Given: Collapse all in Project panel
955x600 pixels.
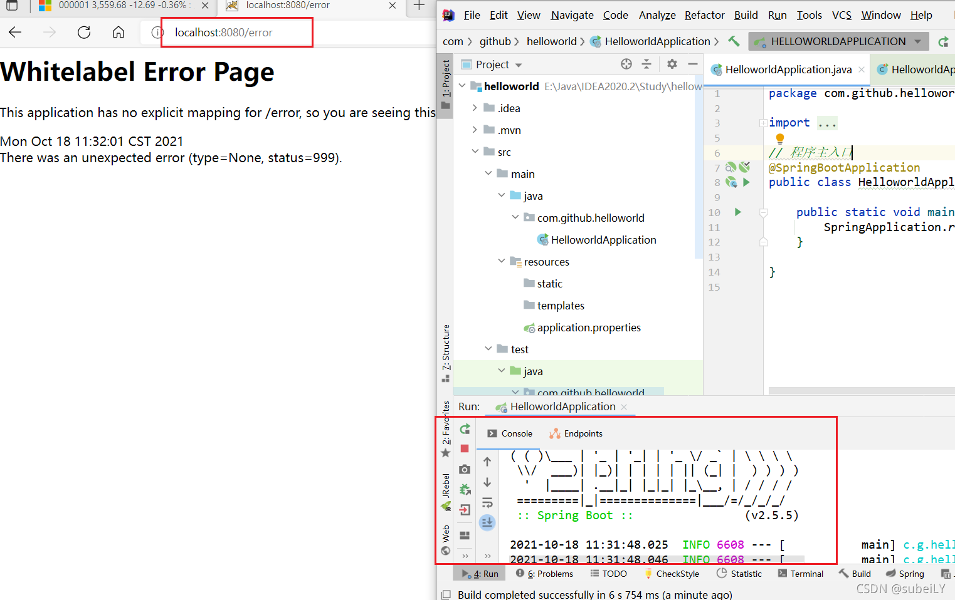Looking at the screenshot, I should coord(646,64).
